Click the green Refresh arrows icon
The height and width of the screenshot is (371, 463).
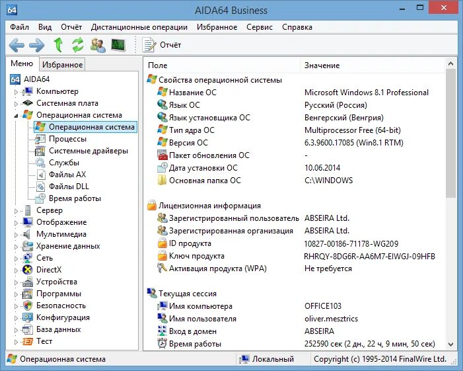pos(78,45)
